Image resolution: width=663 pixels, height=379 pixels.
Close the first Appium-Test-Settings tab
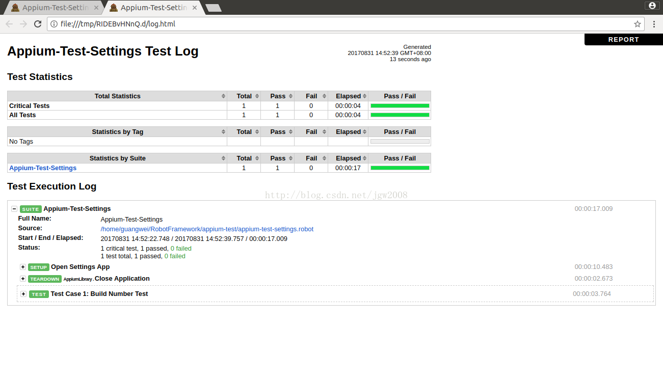coord(96,8)
